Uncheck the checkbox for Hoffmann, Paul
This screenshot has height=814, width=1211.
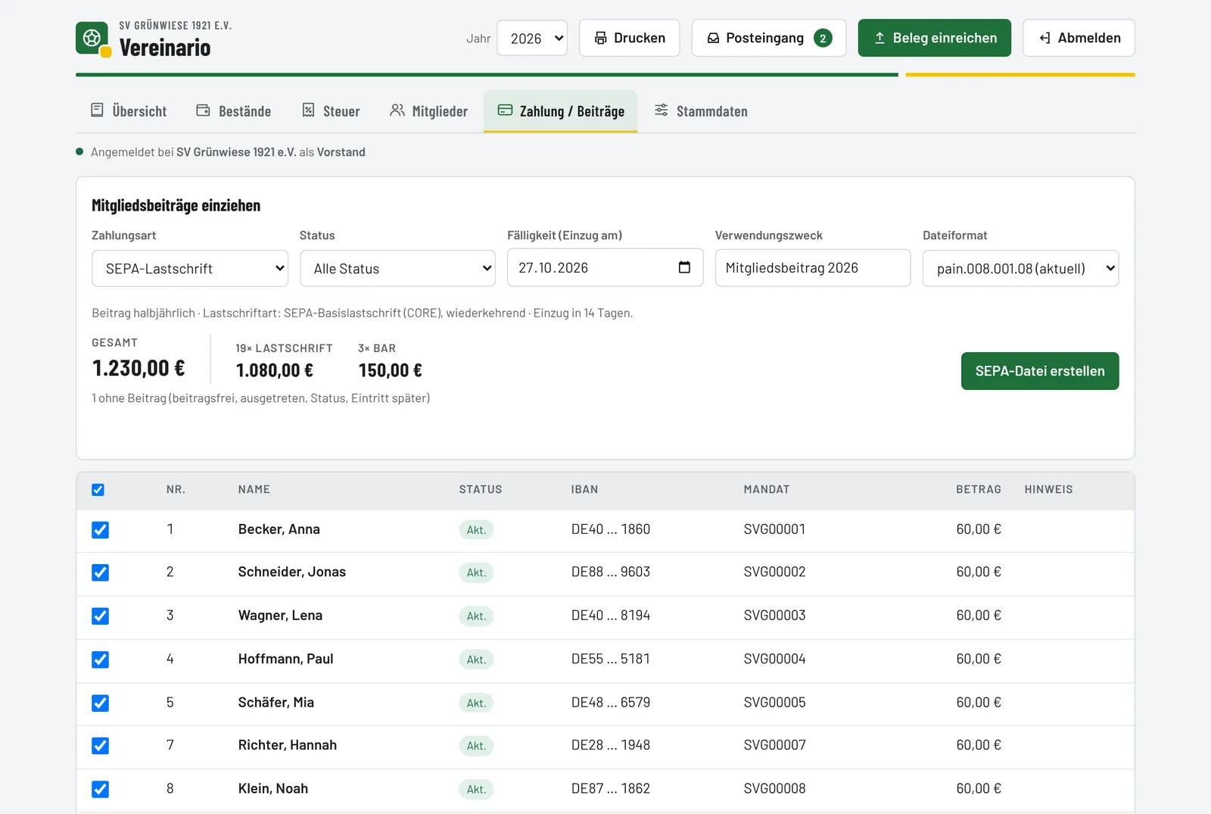click(x=100, y=660)
